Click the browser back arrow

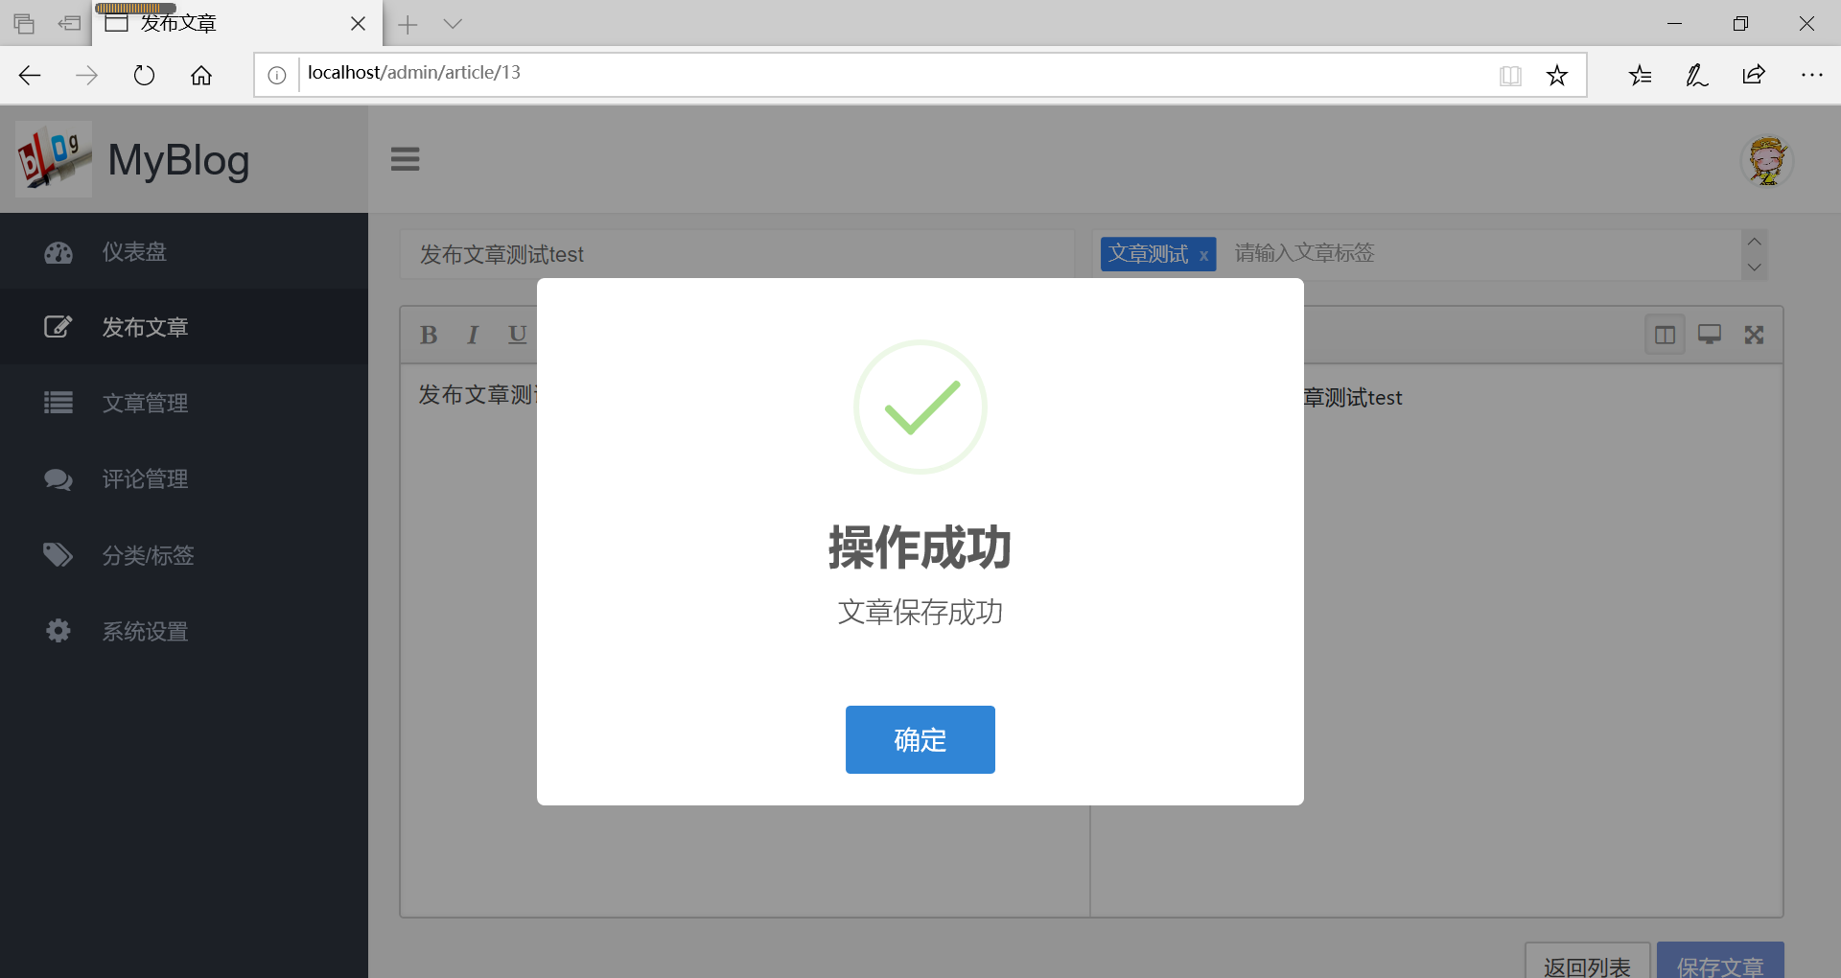pyautogui.click(x=30, y=75)
